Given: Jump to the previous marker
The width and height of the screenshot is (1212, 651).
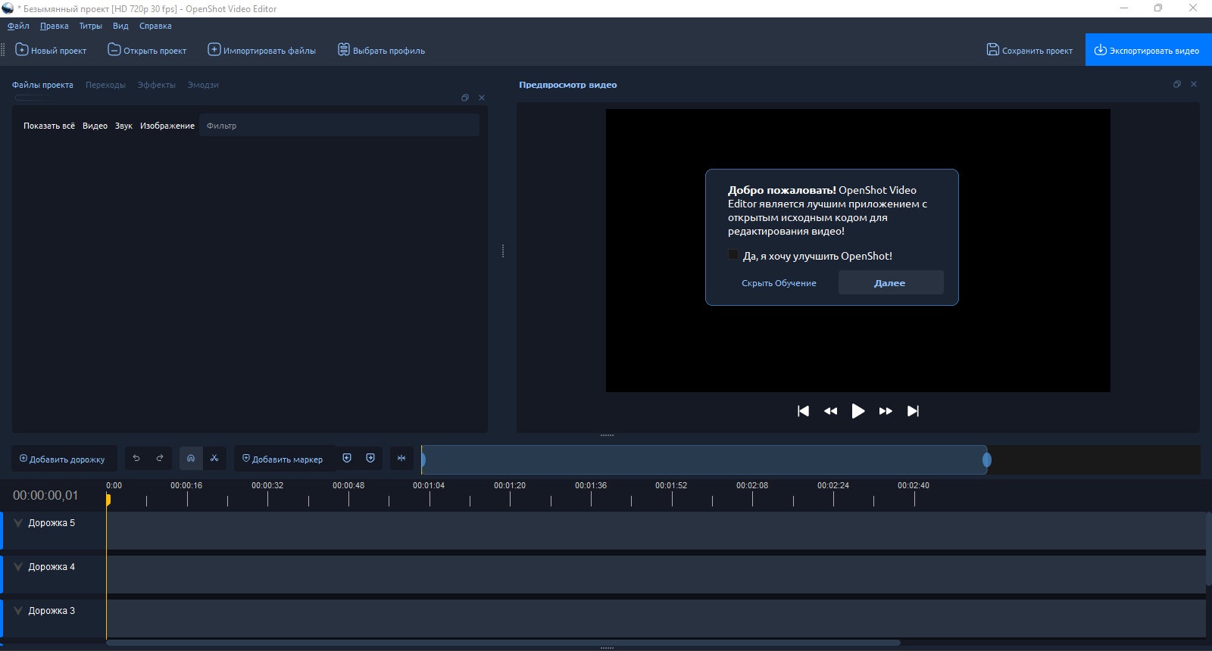Looking at the screenshot, I should coord(347,459).
